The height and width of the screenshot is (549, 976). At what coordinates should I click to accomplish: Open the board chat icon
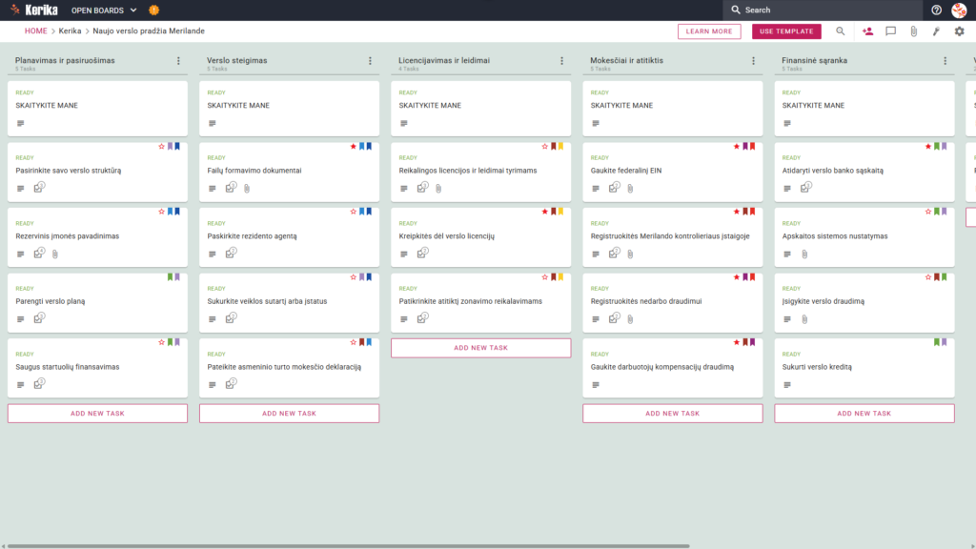891,31
